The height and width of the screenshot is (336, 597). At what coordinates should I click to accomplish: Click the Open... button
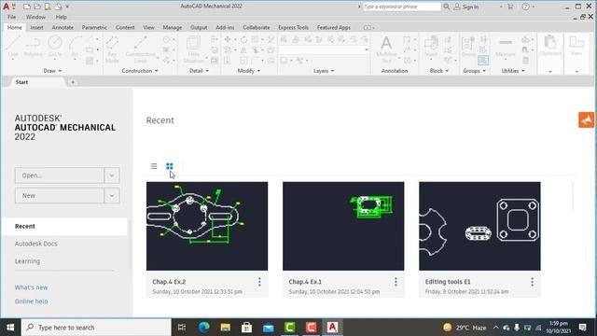(x=60, y=175)
